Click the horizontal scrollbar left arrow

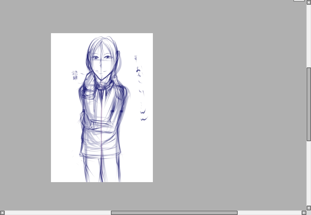(x=2, y=213)
